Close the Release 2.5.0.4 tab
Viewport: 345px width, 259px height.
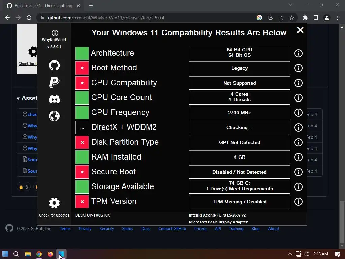pos(78,6)
